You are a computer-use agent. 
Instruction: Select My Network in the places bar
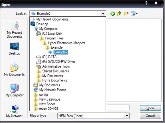point(15,111)
